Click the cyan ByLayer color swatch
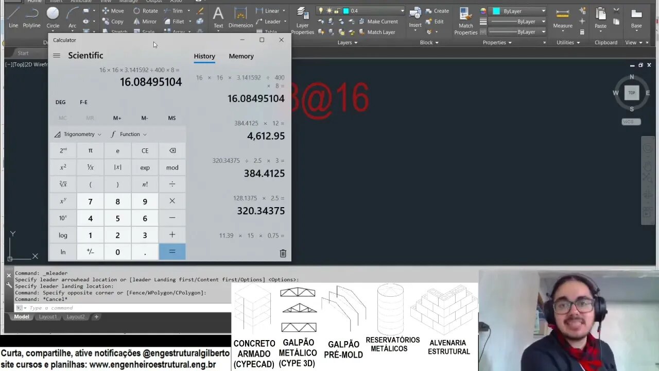Image resolution: width=659 pixels, height=371 pixels. 496,11
